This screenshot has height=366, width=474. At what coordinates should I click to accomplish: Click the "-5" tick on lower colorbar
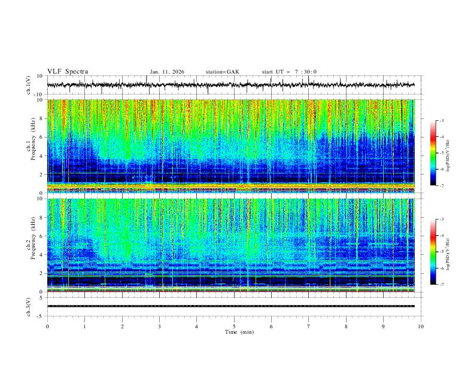click(441, 252)
